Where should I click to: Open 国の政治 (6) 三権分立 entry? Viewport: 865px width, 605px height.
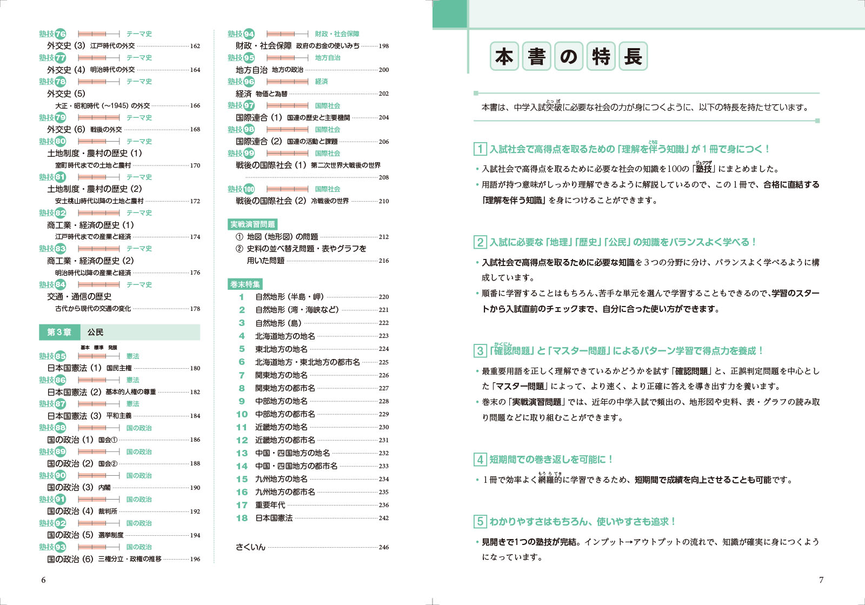click(x=123, y=559)
